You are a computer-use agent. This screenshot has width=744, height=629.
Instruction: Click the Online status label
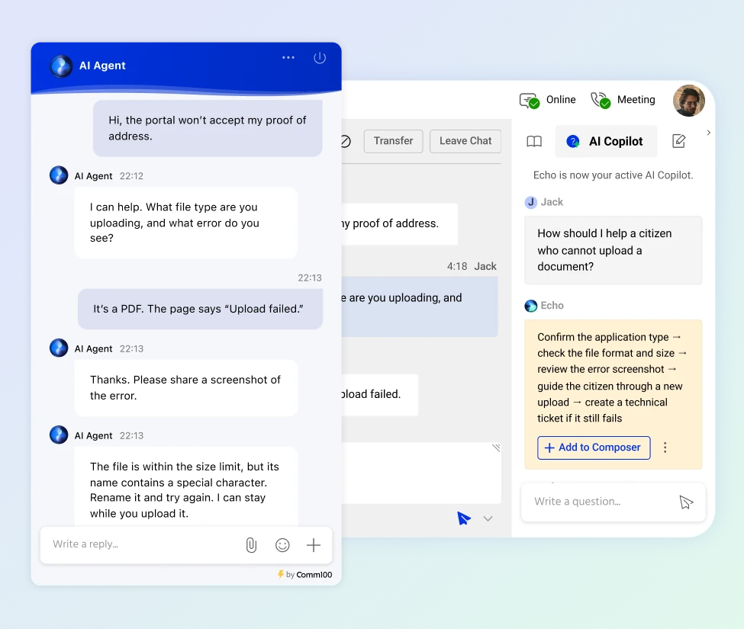click(561, 100)
